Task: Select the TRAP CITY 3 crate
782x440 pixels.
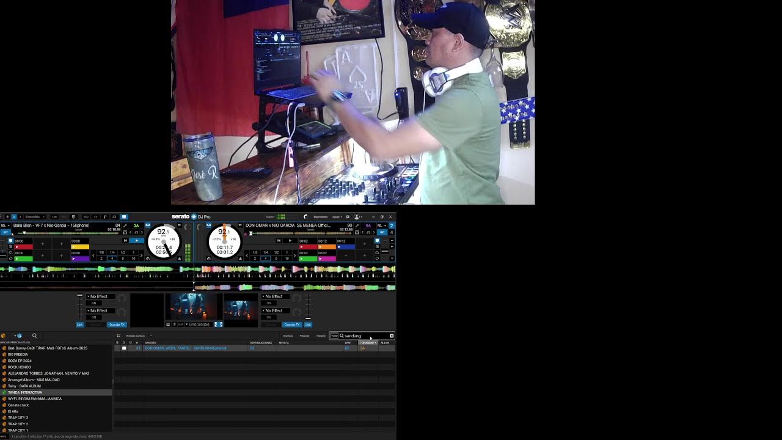Action: [x=18, y=418]
